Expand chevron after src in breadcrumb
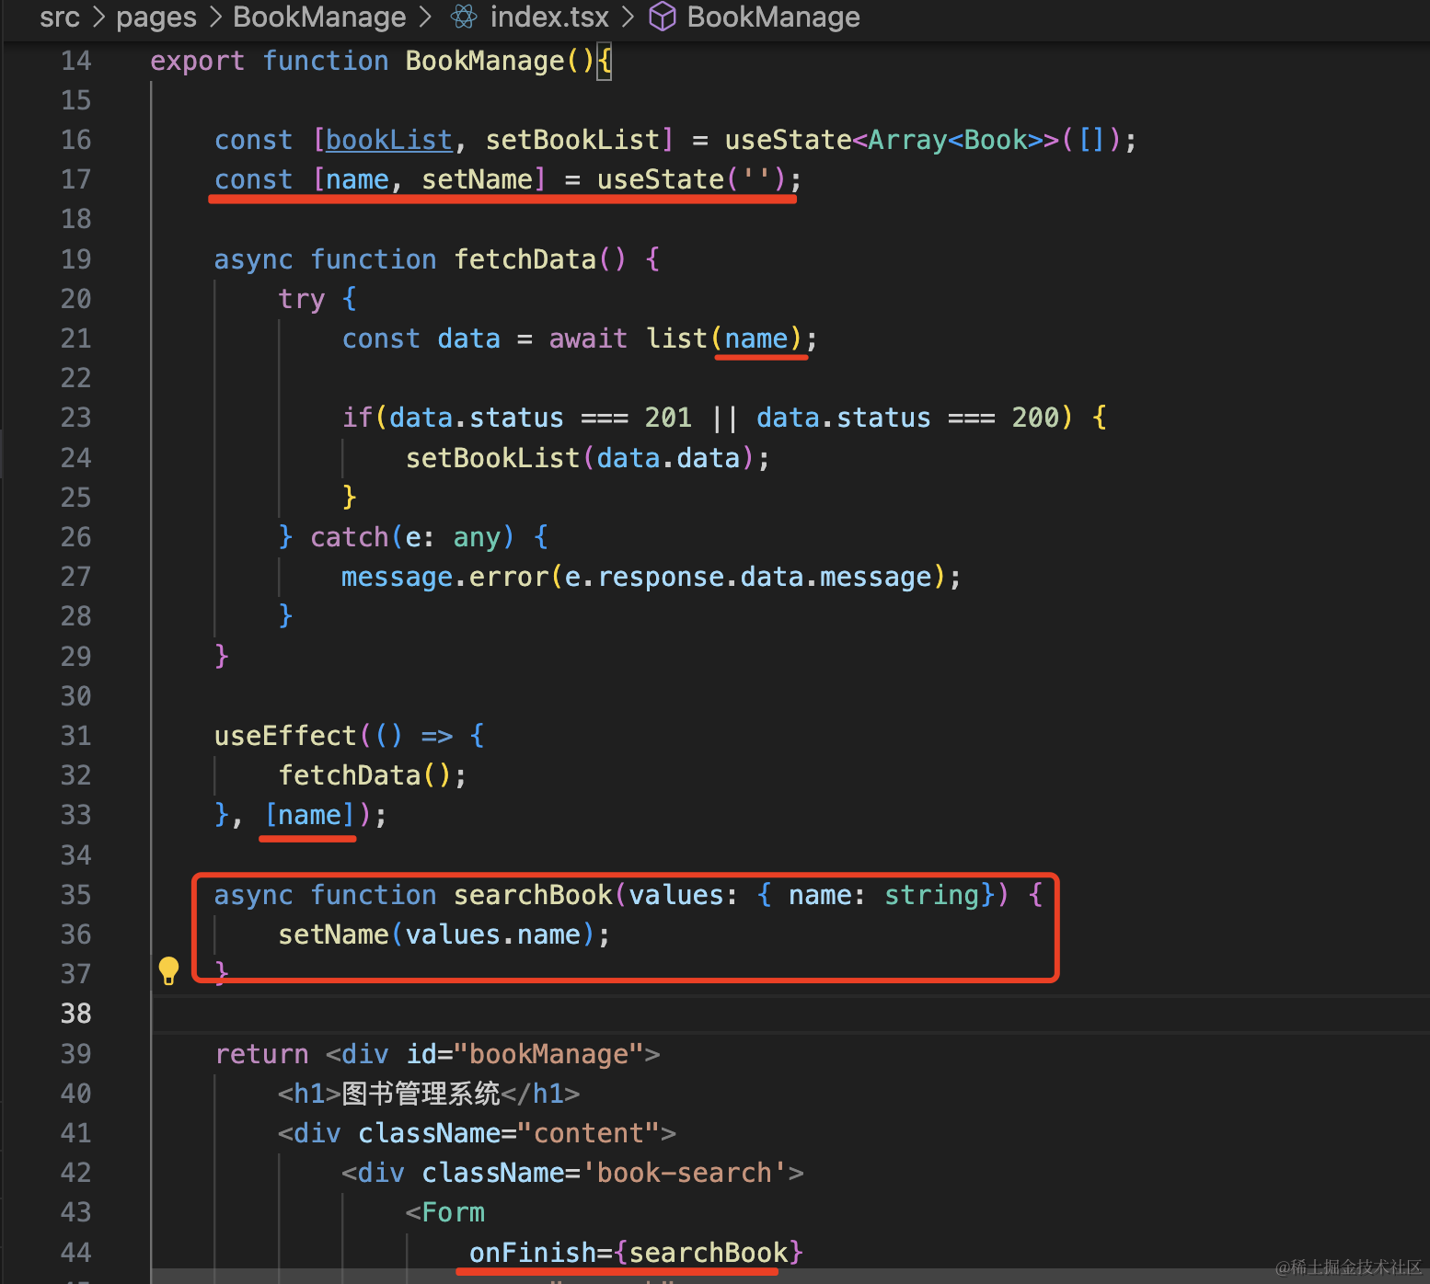The image size is (1430, 1284). point(98,17)
